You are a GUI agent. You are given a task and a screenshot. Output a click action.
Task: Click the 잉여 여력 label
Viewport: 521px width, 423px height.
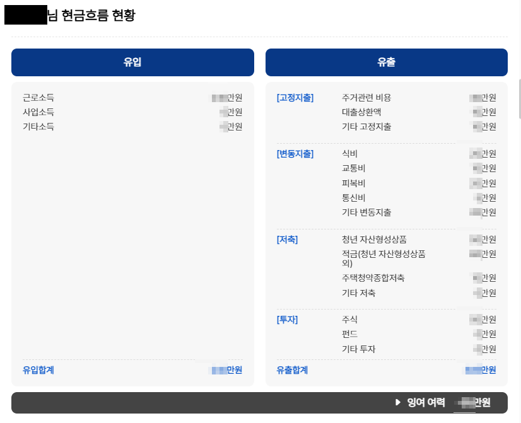click(426, 402)
